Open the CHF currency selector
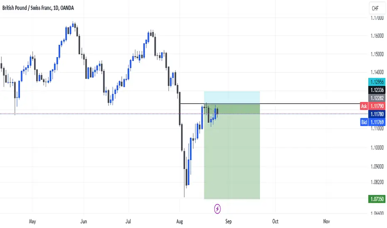Viewport: 387px width, 228px height. [x=377, y=8]
